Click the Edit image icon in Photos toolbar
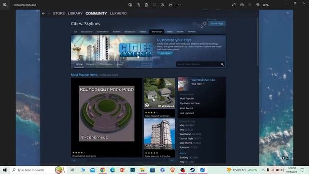309x174 pixels. click(130, 5)
